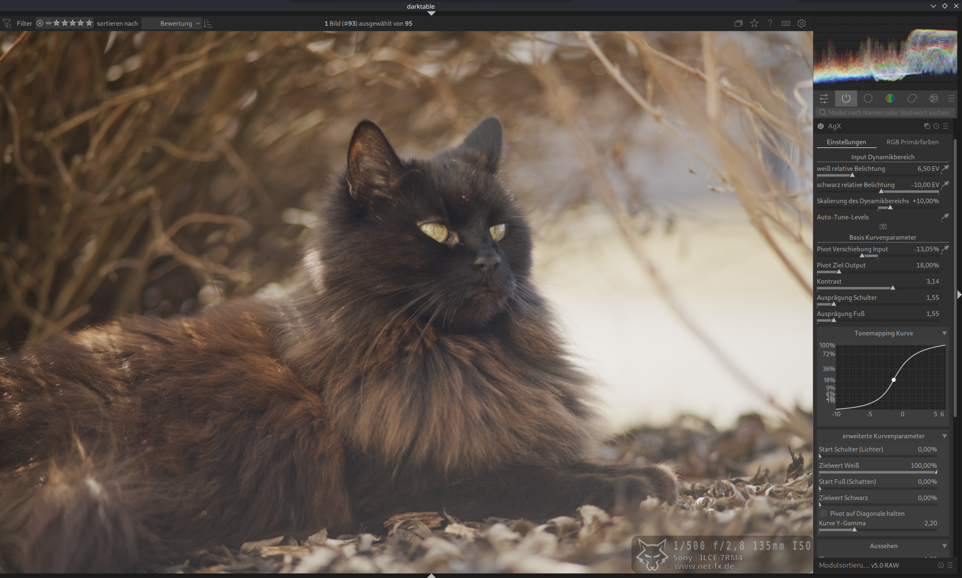Select the Einstellungen tab

pyautogui.click(x=846, y=142)
